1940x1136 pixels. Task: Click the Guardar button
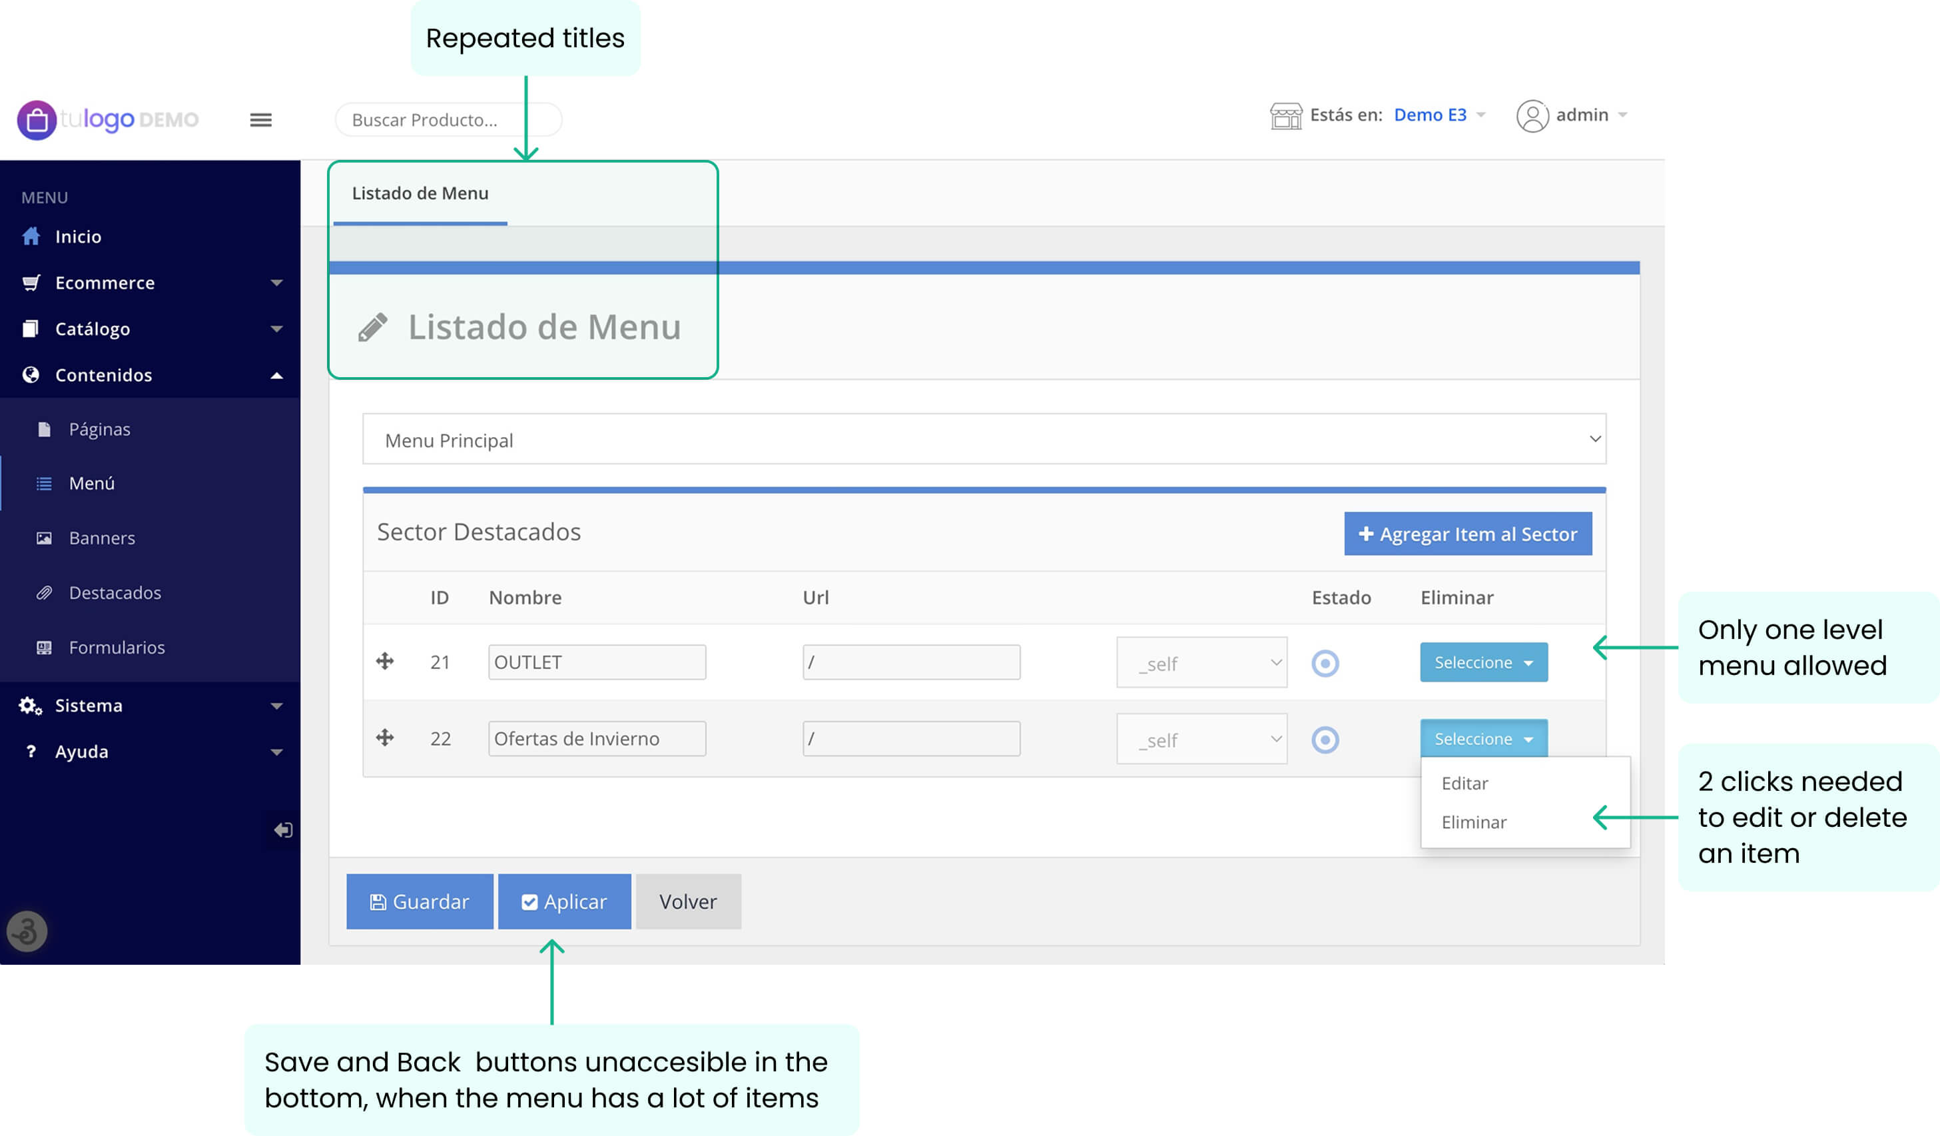pyautogui.click(x=420, y=901)
